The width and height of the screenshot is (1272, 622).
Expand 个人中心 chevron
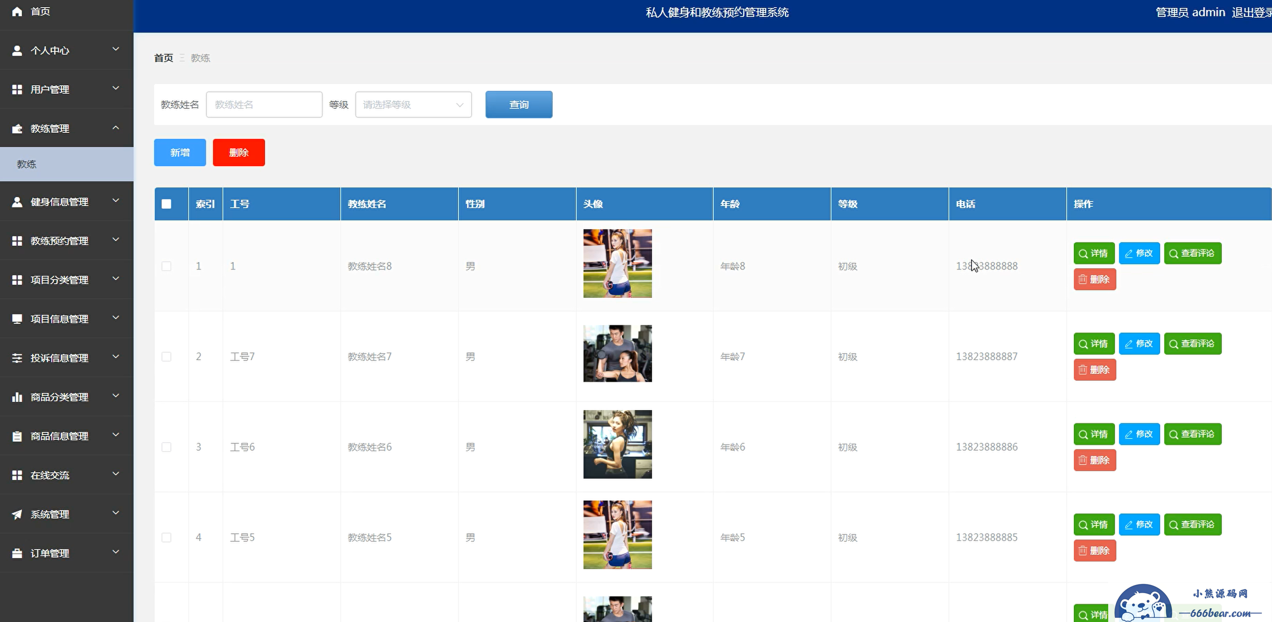pyautogui.click(x=116, y=49)
